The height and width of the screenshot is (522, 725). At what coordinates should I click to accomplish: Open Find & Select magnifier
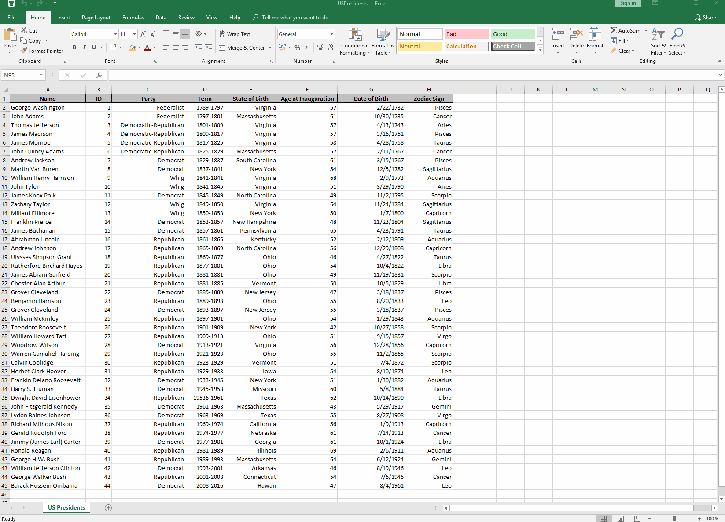click(x=677, y=41)
